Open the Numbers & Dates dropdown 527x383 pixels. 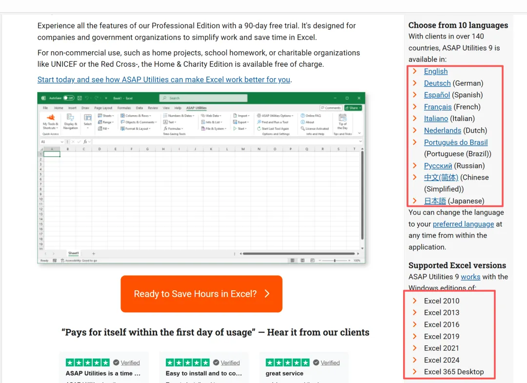tap(179, 116)
